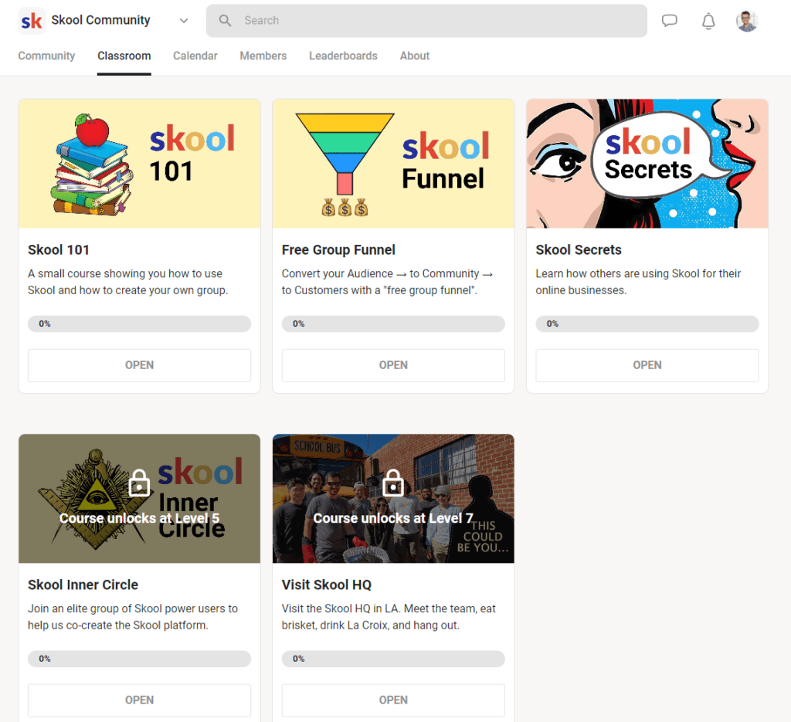Open the Skool Secrets course
Screen dimensions: 791x722
pos(647,364)
